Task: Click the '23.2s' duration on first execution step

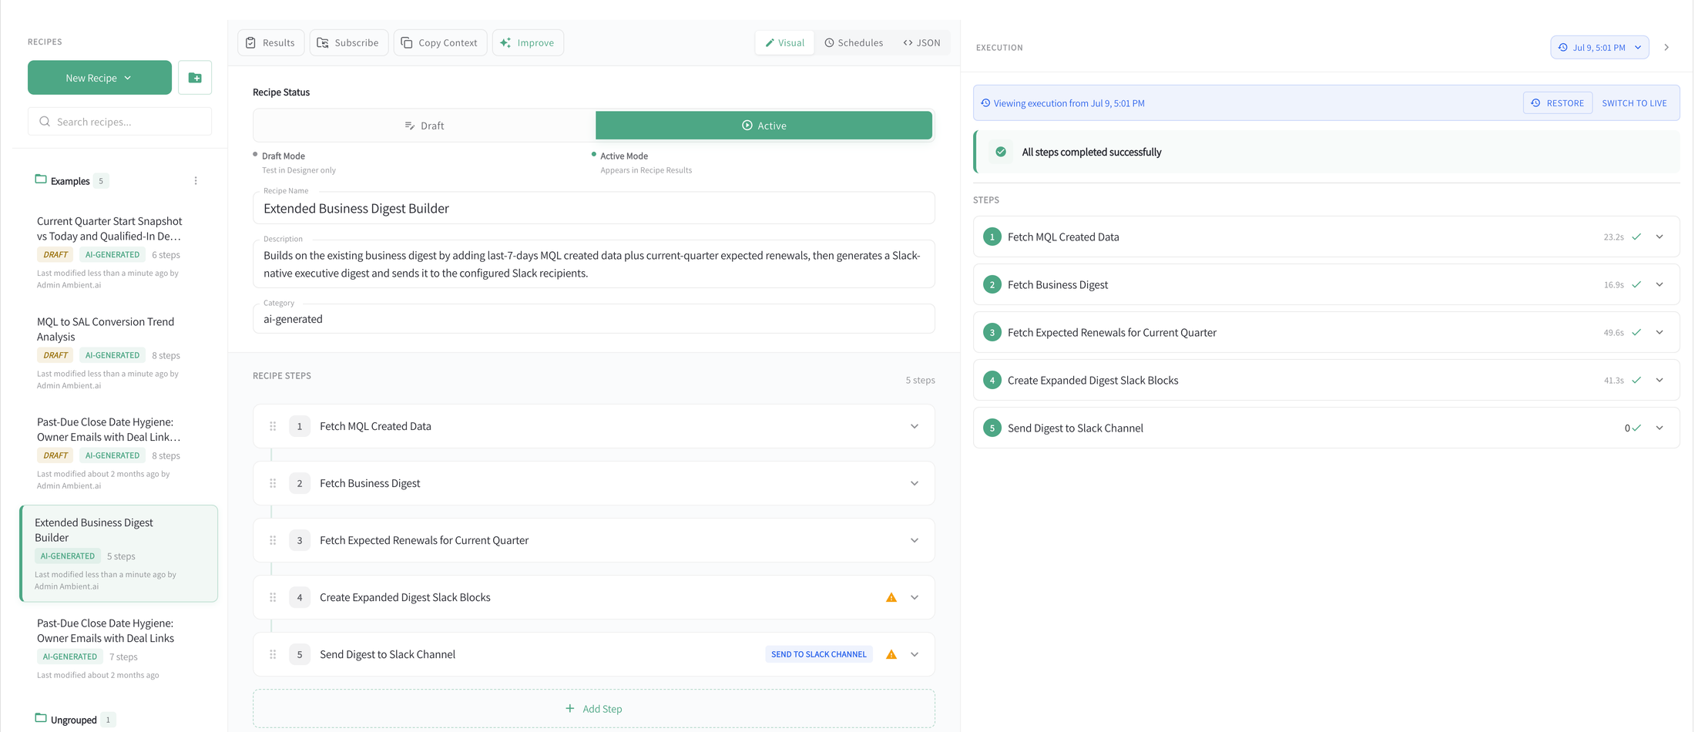Action: click(x=1613, y=237)
